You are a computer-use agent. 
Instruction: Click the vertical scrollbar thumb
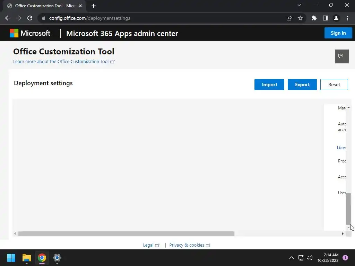[348, 208]
